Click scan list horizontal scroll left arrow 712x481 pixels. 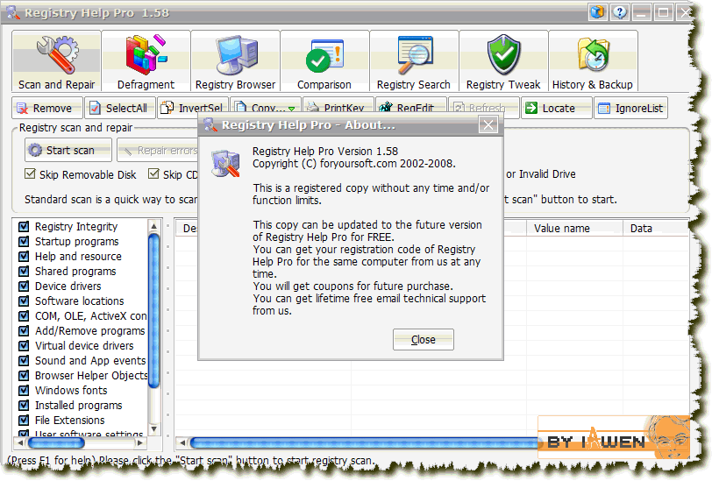[x=20, y=442]
